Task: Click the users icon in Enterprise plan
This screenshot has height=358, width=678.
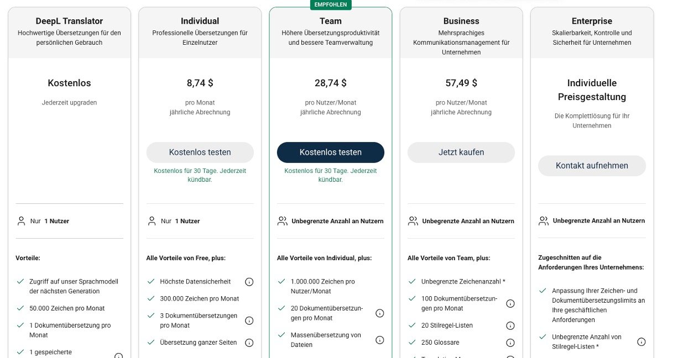Action: click(543, 220)
